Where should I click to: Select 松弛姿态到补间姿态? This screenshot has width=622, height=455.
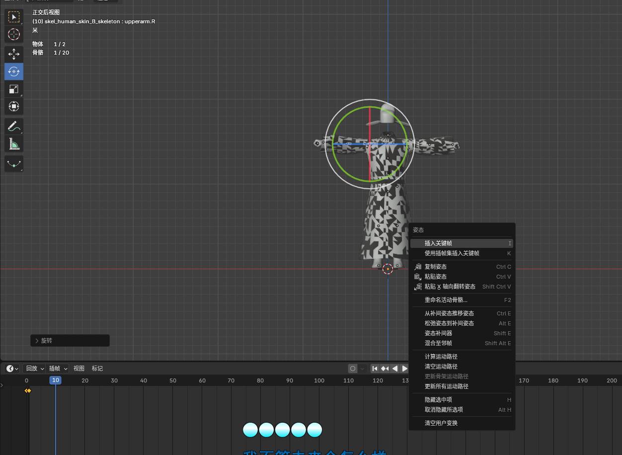[462, 323]
